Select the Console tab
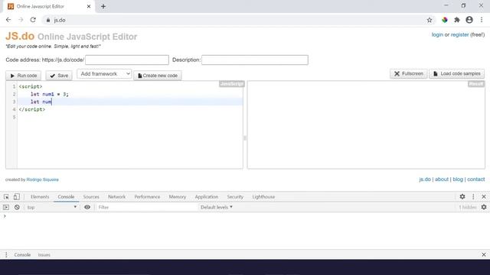The width and height of the screenshot is (490, 275). click(x=66, y=197)
